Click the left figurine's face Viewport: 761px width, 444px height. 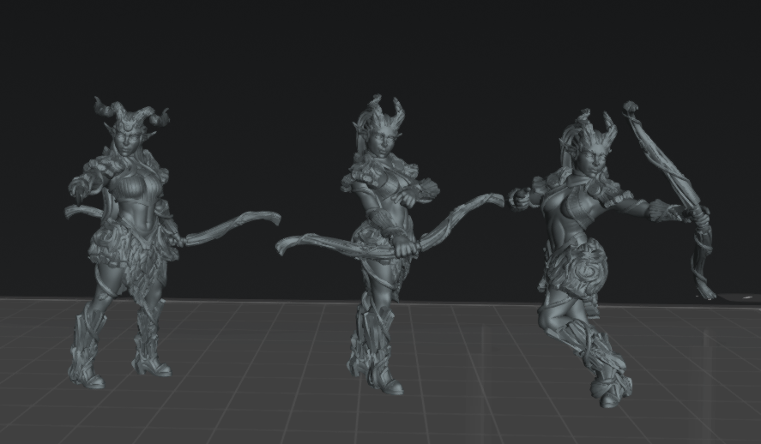tap(127, 142)
